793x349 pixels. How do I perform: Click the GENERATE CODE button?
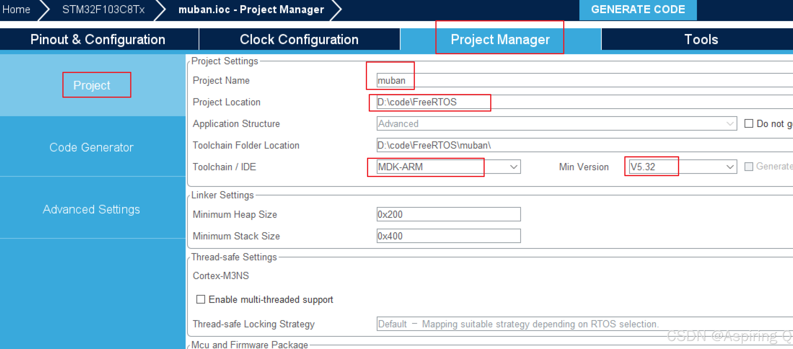tap(638, 10)
